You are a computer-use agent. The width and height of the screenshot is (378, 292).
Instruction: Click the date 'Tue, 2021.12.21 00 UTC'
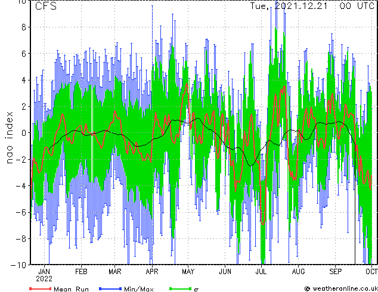pyautogui.click(x=312, y=6)
